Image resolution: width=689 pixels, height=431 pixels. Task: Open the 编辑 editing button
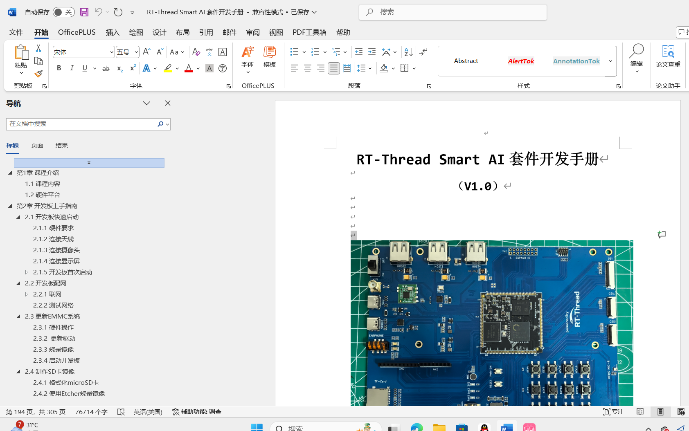[x=637, y=58]
